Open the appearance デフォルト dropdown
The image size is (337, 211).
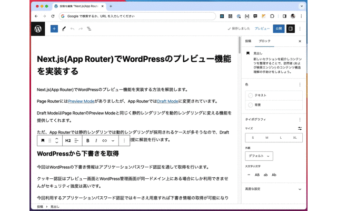click(x=259, y=156)
